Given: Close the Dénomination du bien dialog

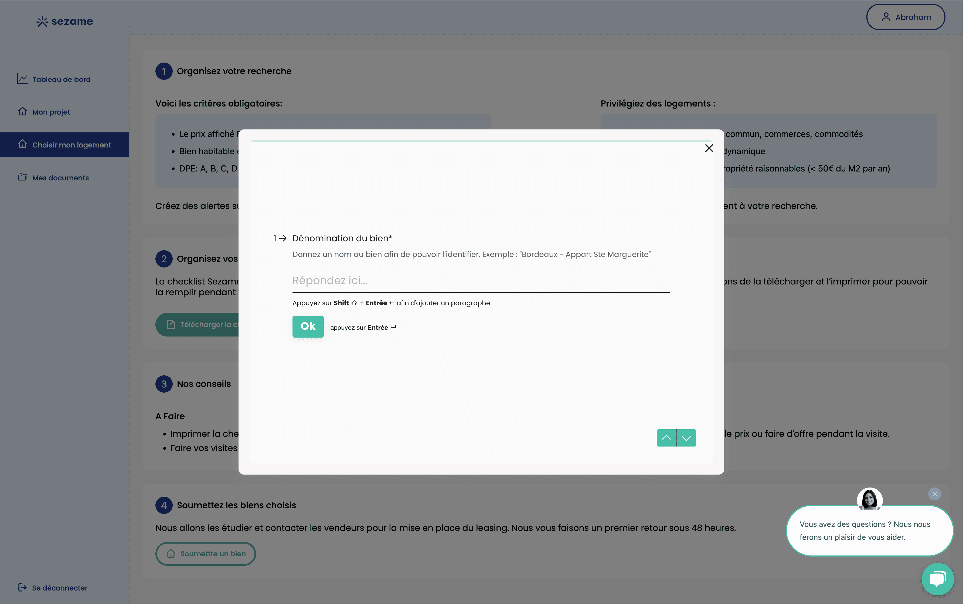Looking at the screenshot, I should tap(709, 148).
